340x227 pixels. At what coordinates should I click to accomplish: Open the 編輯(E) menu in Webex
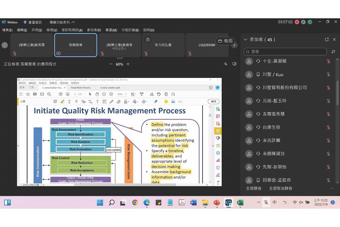tap(22, 30)
